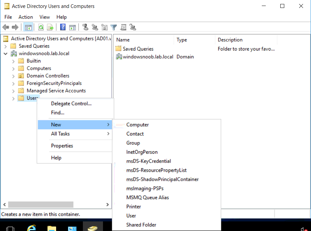This screenshot has width=311, height=231.
Task: Click the tree pane scroll-left arrow
Action: (4, 205)
